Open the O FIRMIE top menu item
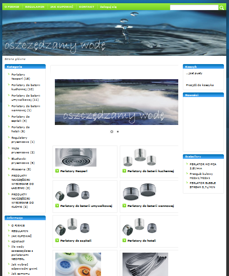This screenshot has width=229, height=276. [12, 7]
